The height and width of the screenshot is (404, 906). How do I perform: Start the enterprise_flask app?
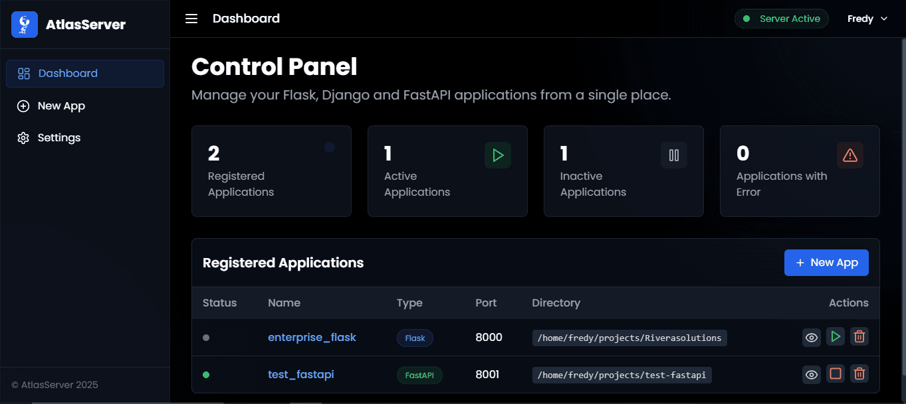pyautogui.click(x=836, y=337)
